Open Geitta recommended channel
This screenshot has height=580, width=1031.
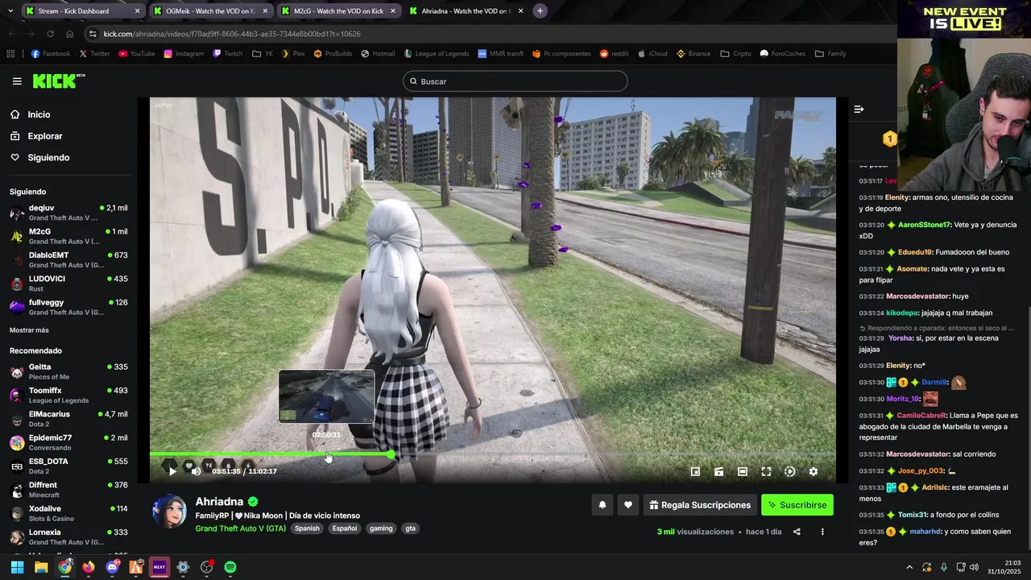(x=68, y=371)
